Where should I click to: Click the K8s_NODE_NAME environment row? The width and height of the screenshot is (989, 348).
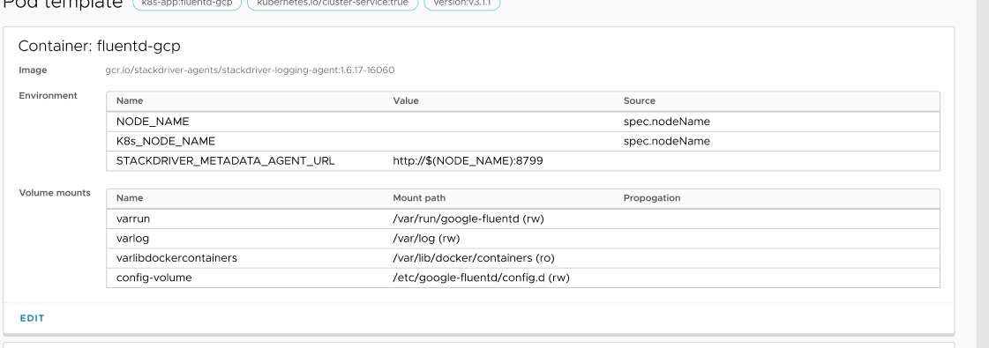click(523, 141)
